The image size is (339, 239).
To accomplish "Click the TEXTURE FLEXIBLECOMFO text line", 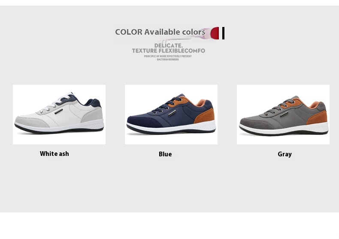I will tap(168, 51).
